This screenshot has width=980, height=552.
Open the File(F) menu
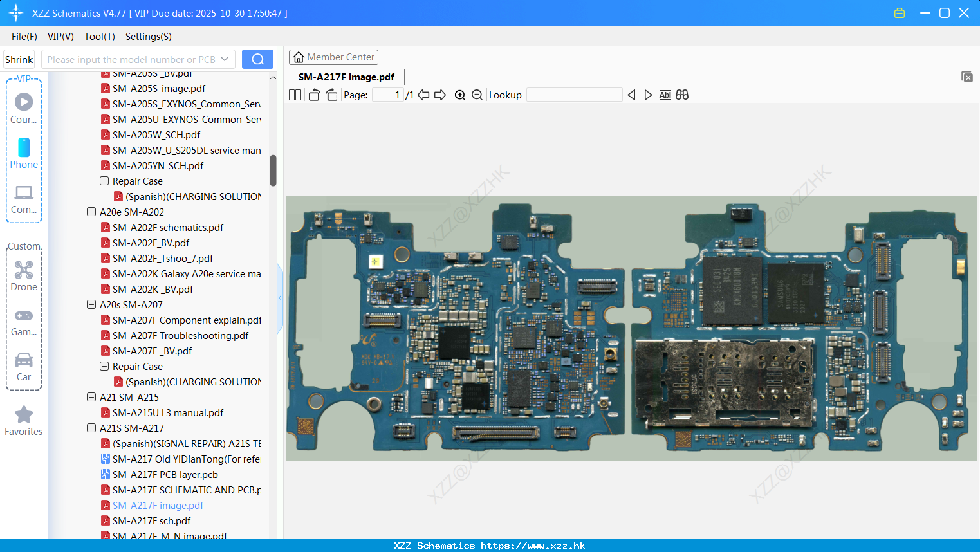pos(24,37)
